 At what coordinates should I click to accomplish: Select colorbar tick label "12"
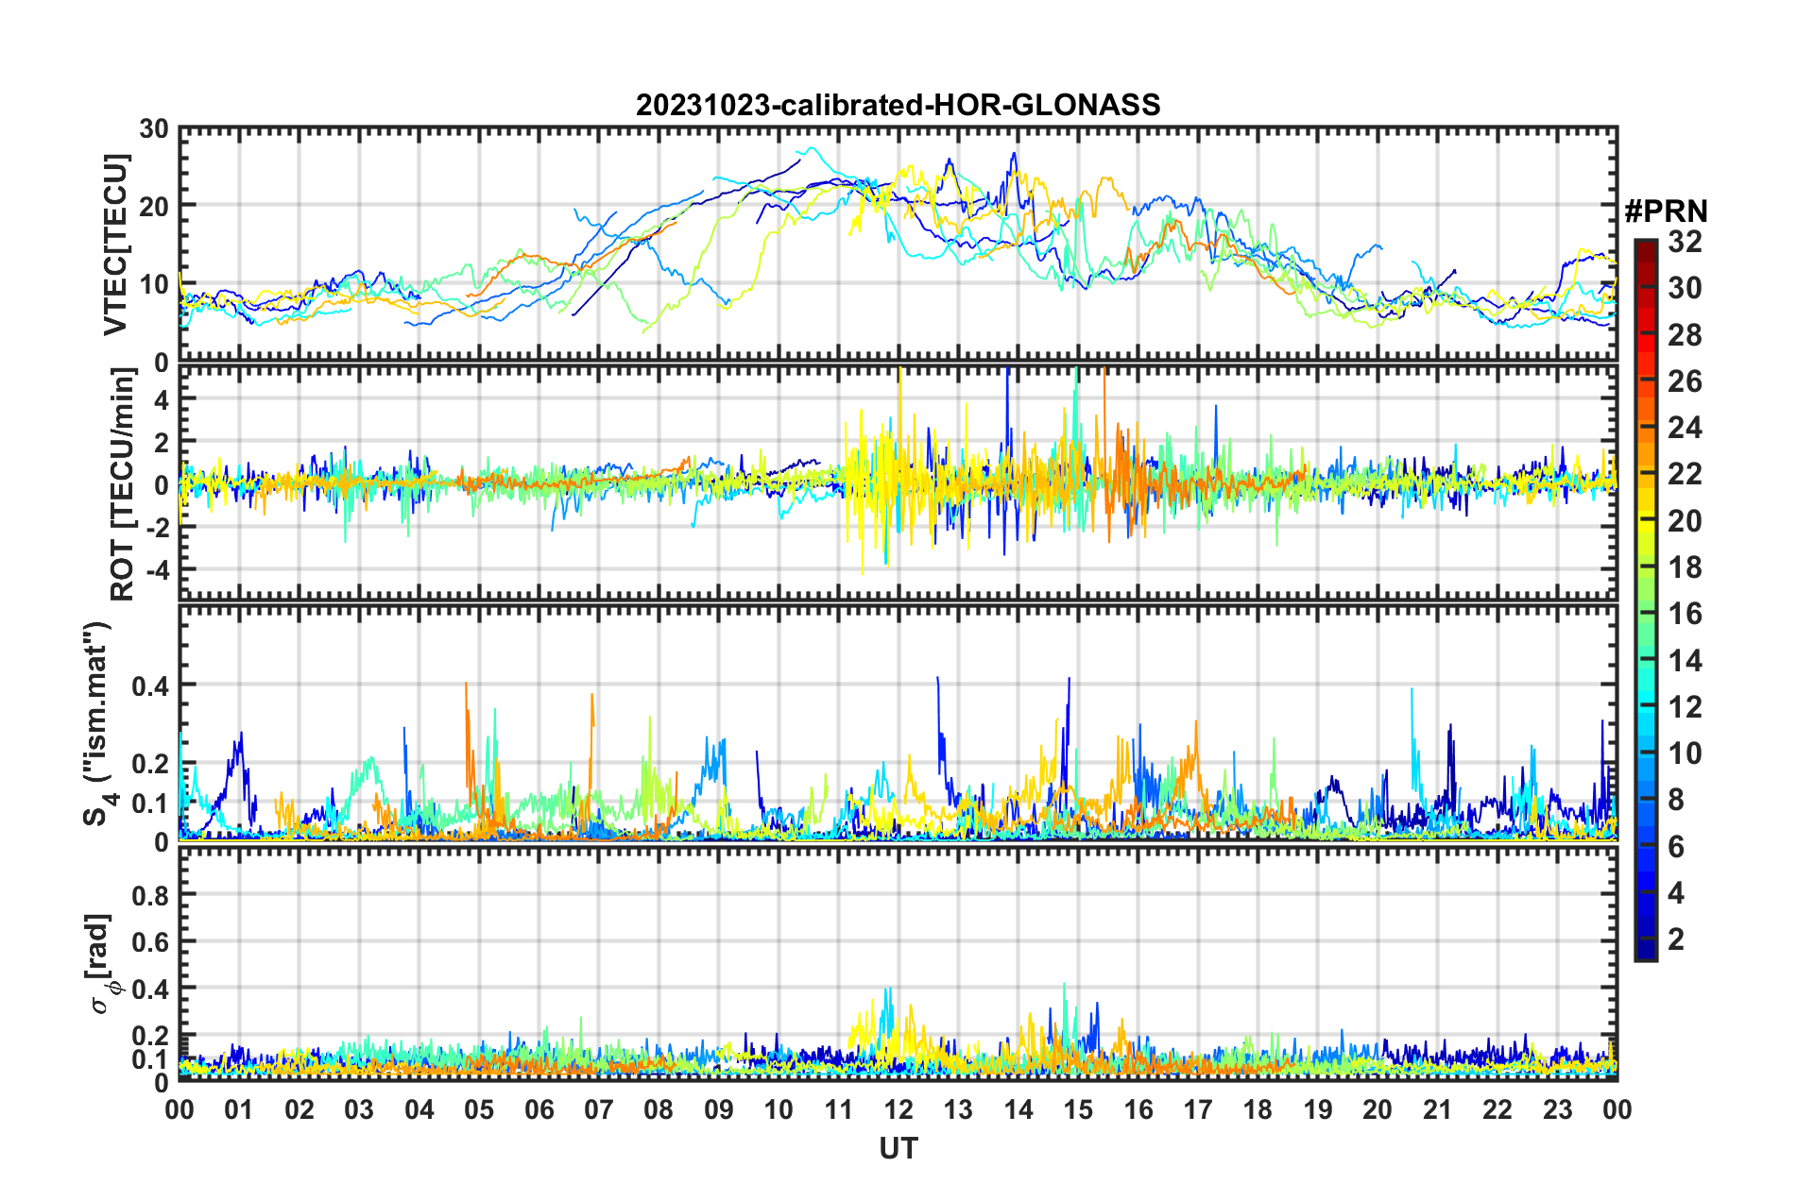[x=1686, y=706]
